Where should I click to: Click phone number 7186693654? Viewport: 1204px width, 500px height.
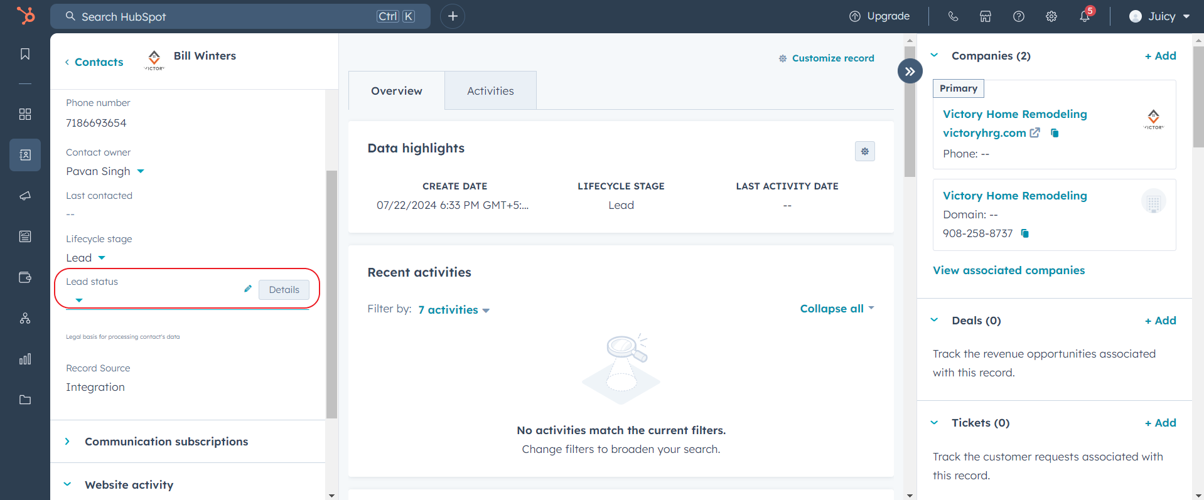tap(96, 123)
